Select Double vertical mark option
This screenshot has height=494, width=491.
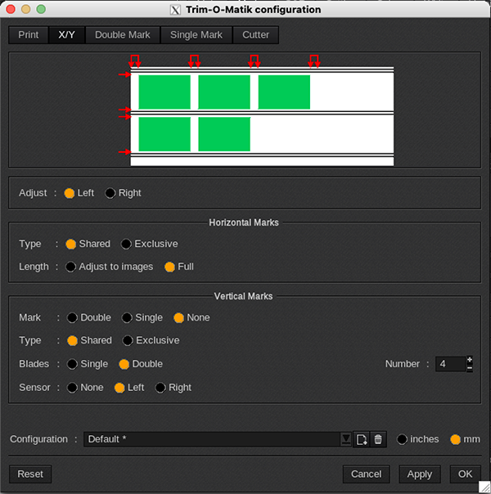(73, 317)
